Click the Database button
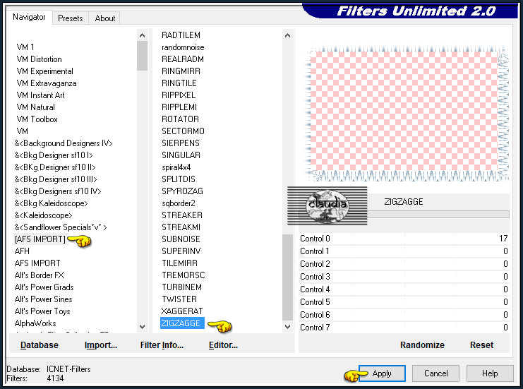The image size is (523, 389). (x=40, y=345)
